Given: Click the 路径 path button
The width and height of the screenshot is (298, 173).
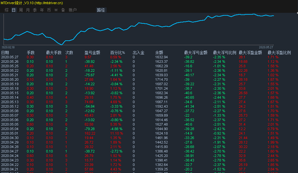Looking at the screenshot, I should 101,10.
